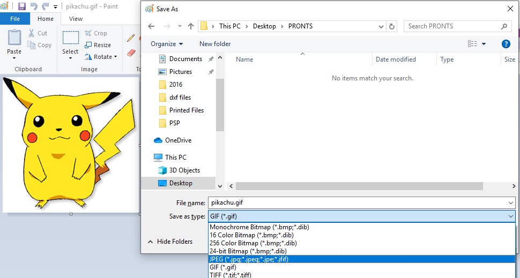Click the Resize tool

(x=98, y=45)
